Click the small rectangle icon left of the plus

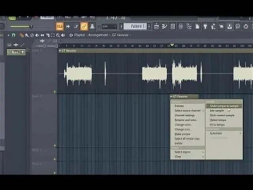coord(9,45)
